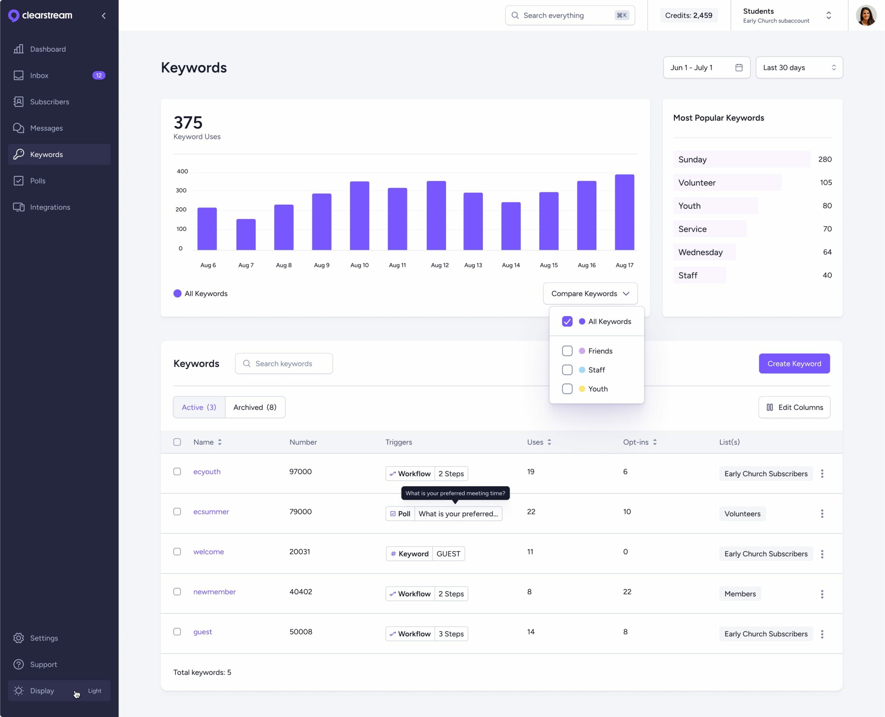Open more options for ecyouth row
885x717 pixels.
[822, 474]
